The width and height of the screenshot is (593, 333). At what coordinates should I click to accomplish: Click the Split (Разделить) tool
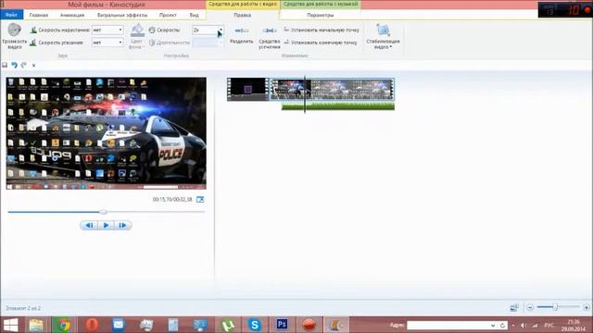pyautogui.click(x=241, y=35)
